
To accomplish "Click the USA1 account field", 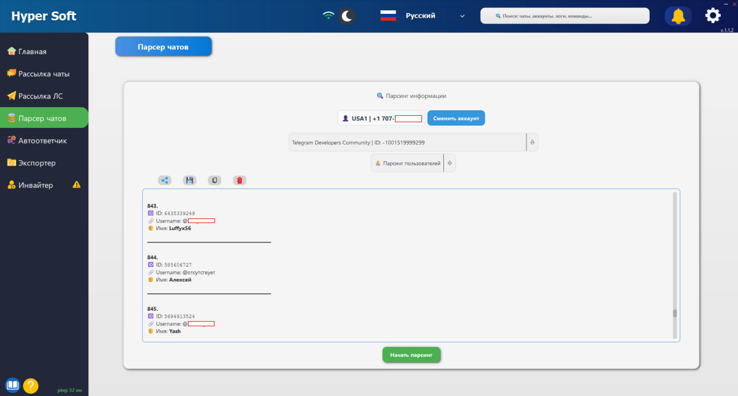I will point(381,118).
